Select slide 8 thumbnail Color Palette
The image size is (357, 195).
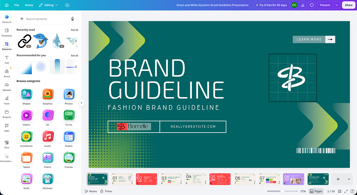click(269, 179)
